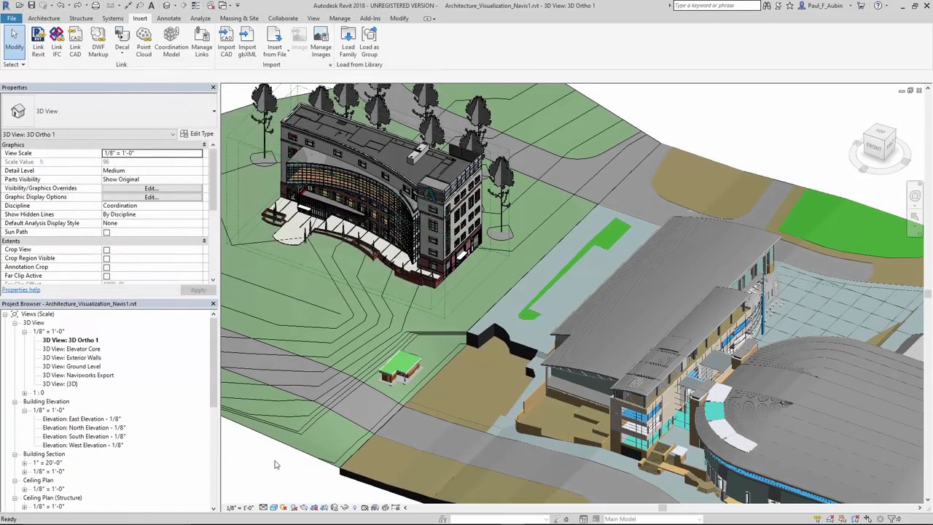Open the Massing & Site tab
Screen dimensions: 933x525
pos(239,18)
